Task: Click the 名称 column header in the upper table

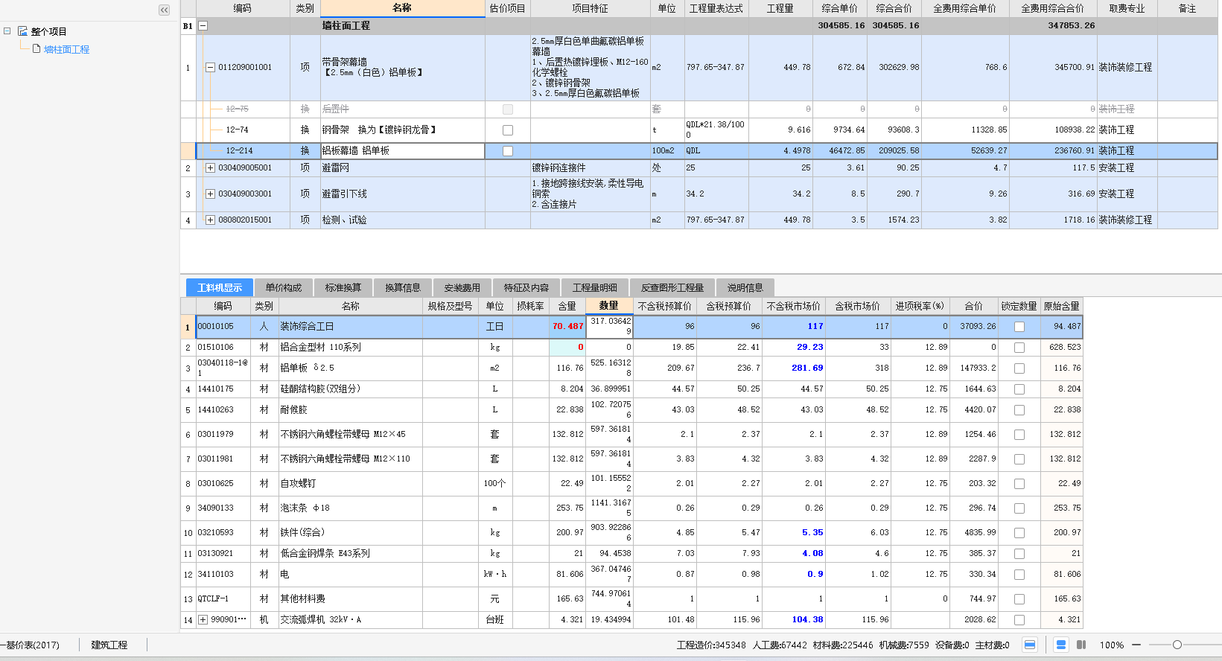Action: (x=402, y=8)
